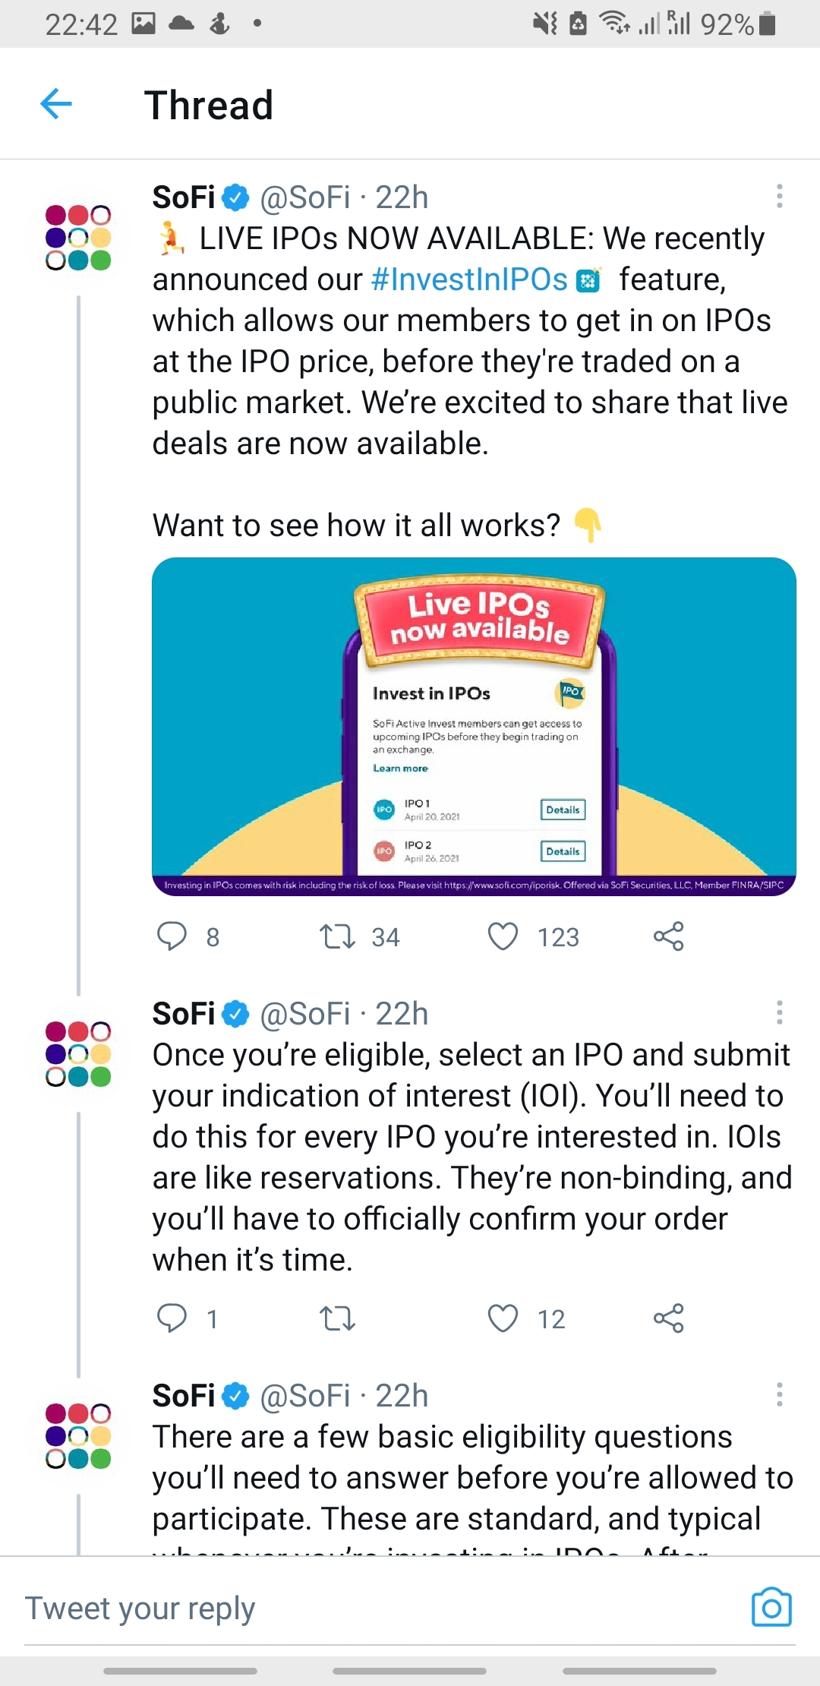Open SoFi avatar on the second tweet
Viewport: 820px width, 1686px height.
78,1053
